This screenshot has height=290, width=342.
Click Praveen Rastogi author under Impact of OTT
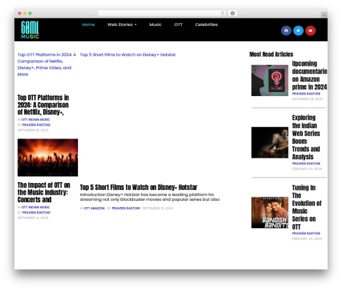36,213
